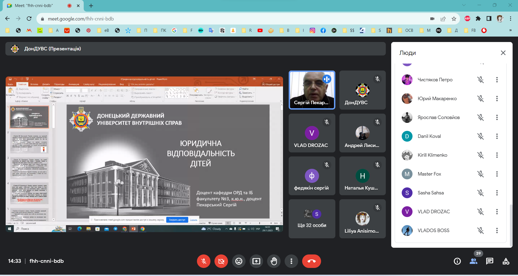Toggle Chrome side panel icon
518x276 pixels.
point(489,19)
